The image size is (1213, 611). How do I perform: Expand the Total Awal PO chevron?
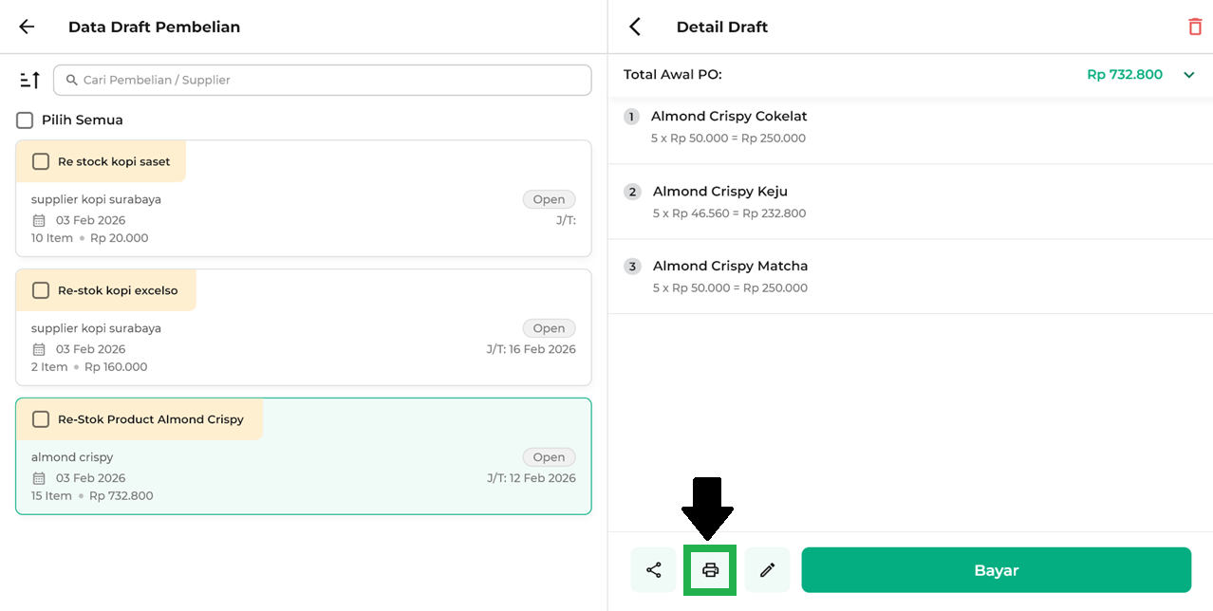pos(1188,75)
